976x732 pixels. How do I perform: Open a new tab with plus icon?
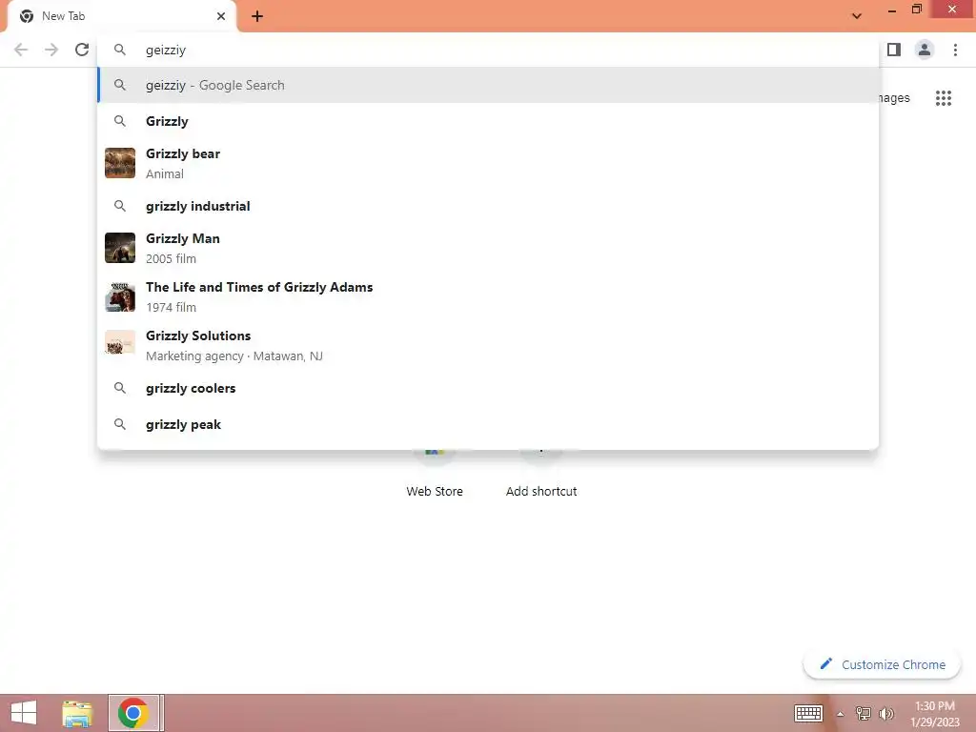pyautogui.click(x=257, y=16)
